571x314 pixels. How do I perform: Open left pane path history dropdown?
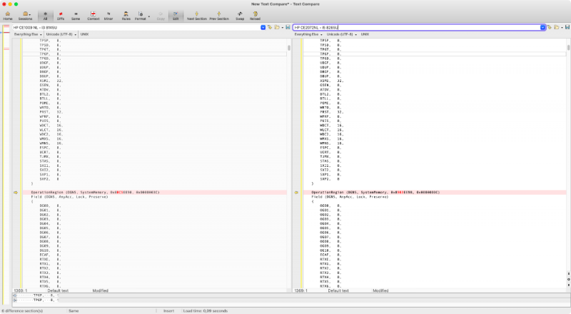pyautogui.click(x=263, y=27)
